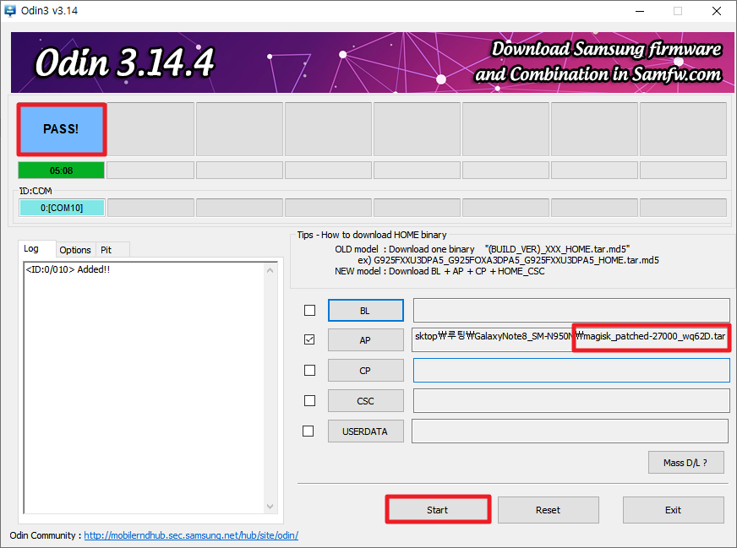Viewport: 737px width, 548px height.
Task: Select the 0:[COM10] port box
Action: (62, 208)
